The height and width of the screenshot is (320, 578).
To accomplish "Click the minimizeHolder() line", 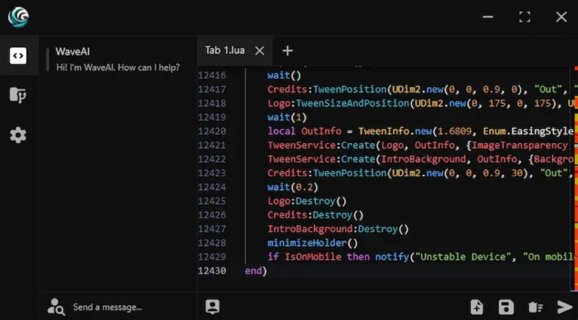I will tap(313, 243).
